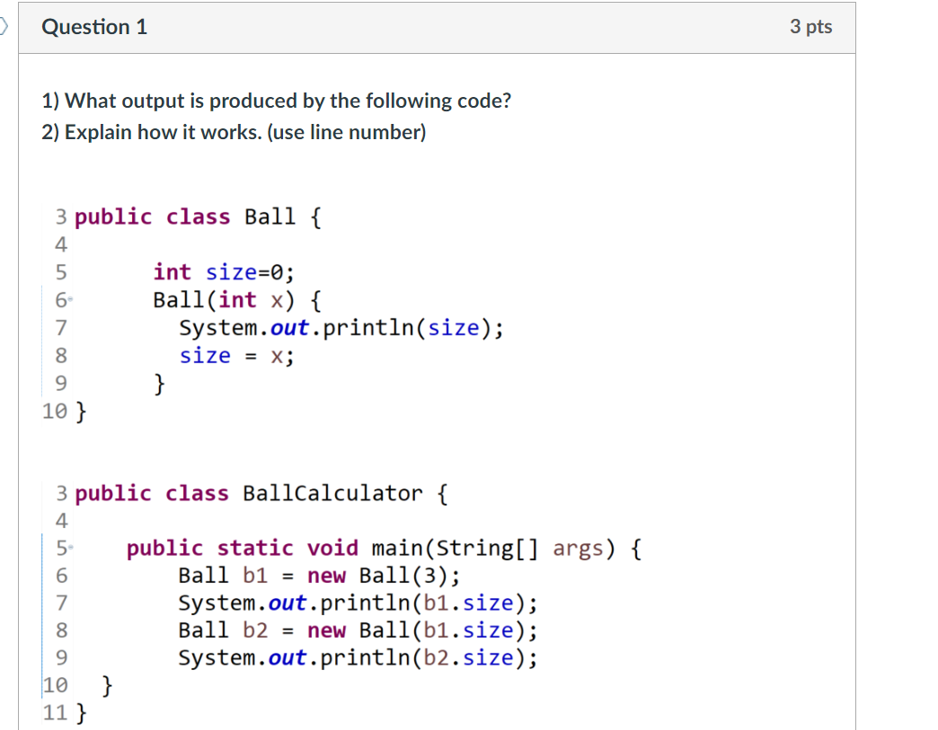
Task: Select the int size=0 declaration
Action: click(223, 271)
